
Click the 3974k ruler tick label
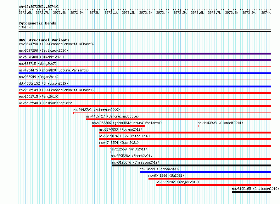click(x=266, y=13)
